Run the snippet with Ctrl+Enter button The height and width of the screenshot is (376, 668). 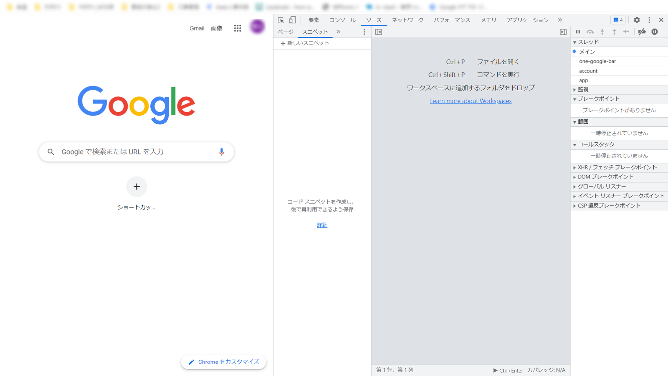(508, 370)
